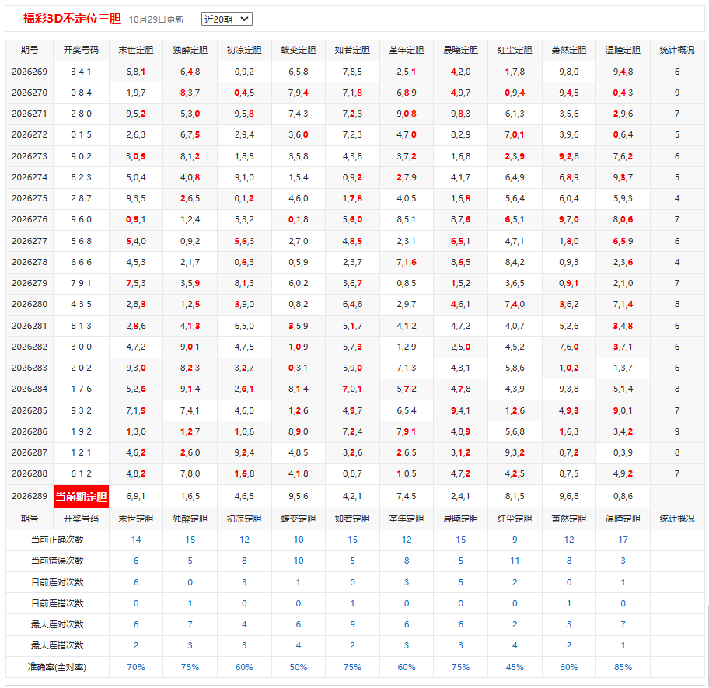Click winning number 1 2 1 in row 2026287

(81, 452)
